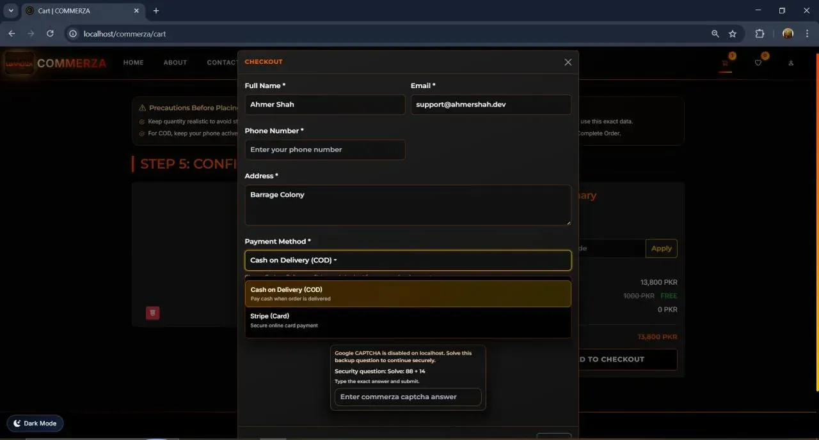Click the Apply coupon button
This screenshot has width=819, height=440.
pyautogui.click(x=661, y=248)
